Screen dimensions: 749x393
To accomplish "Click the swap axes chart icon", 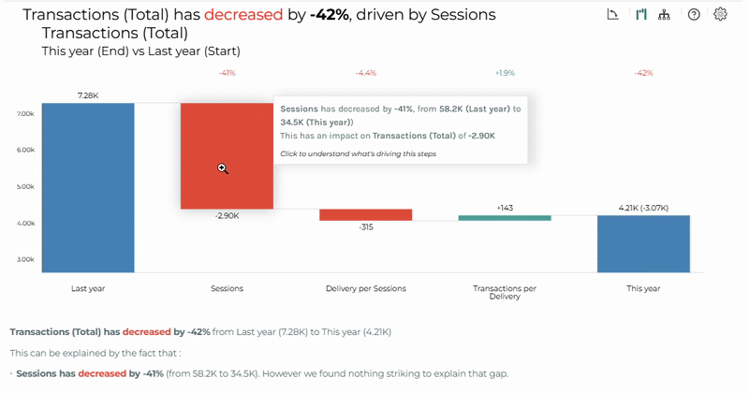I will (x=613, y=14).
